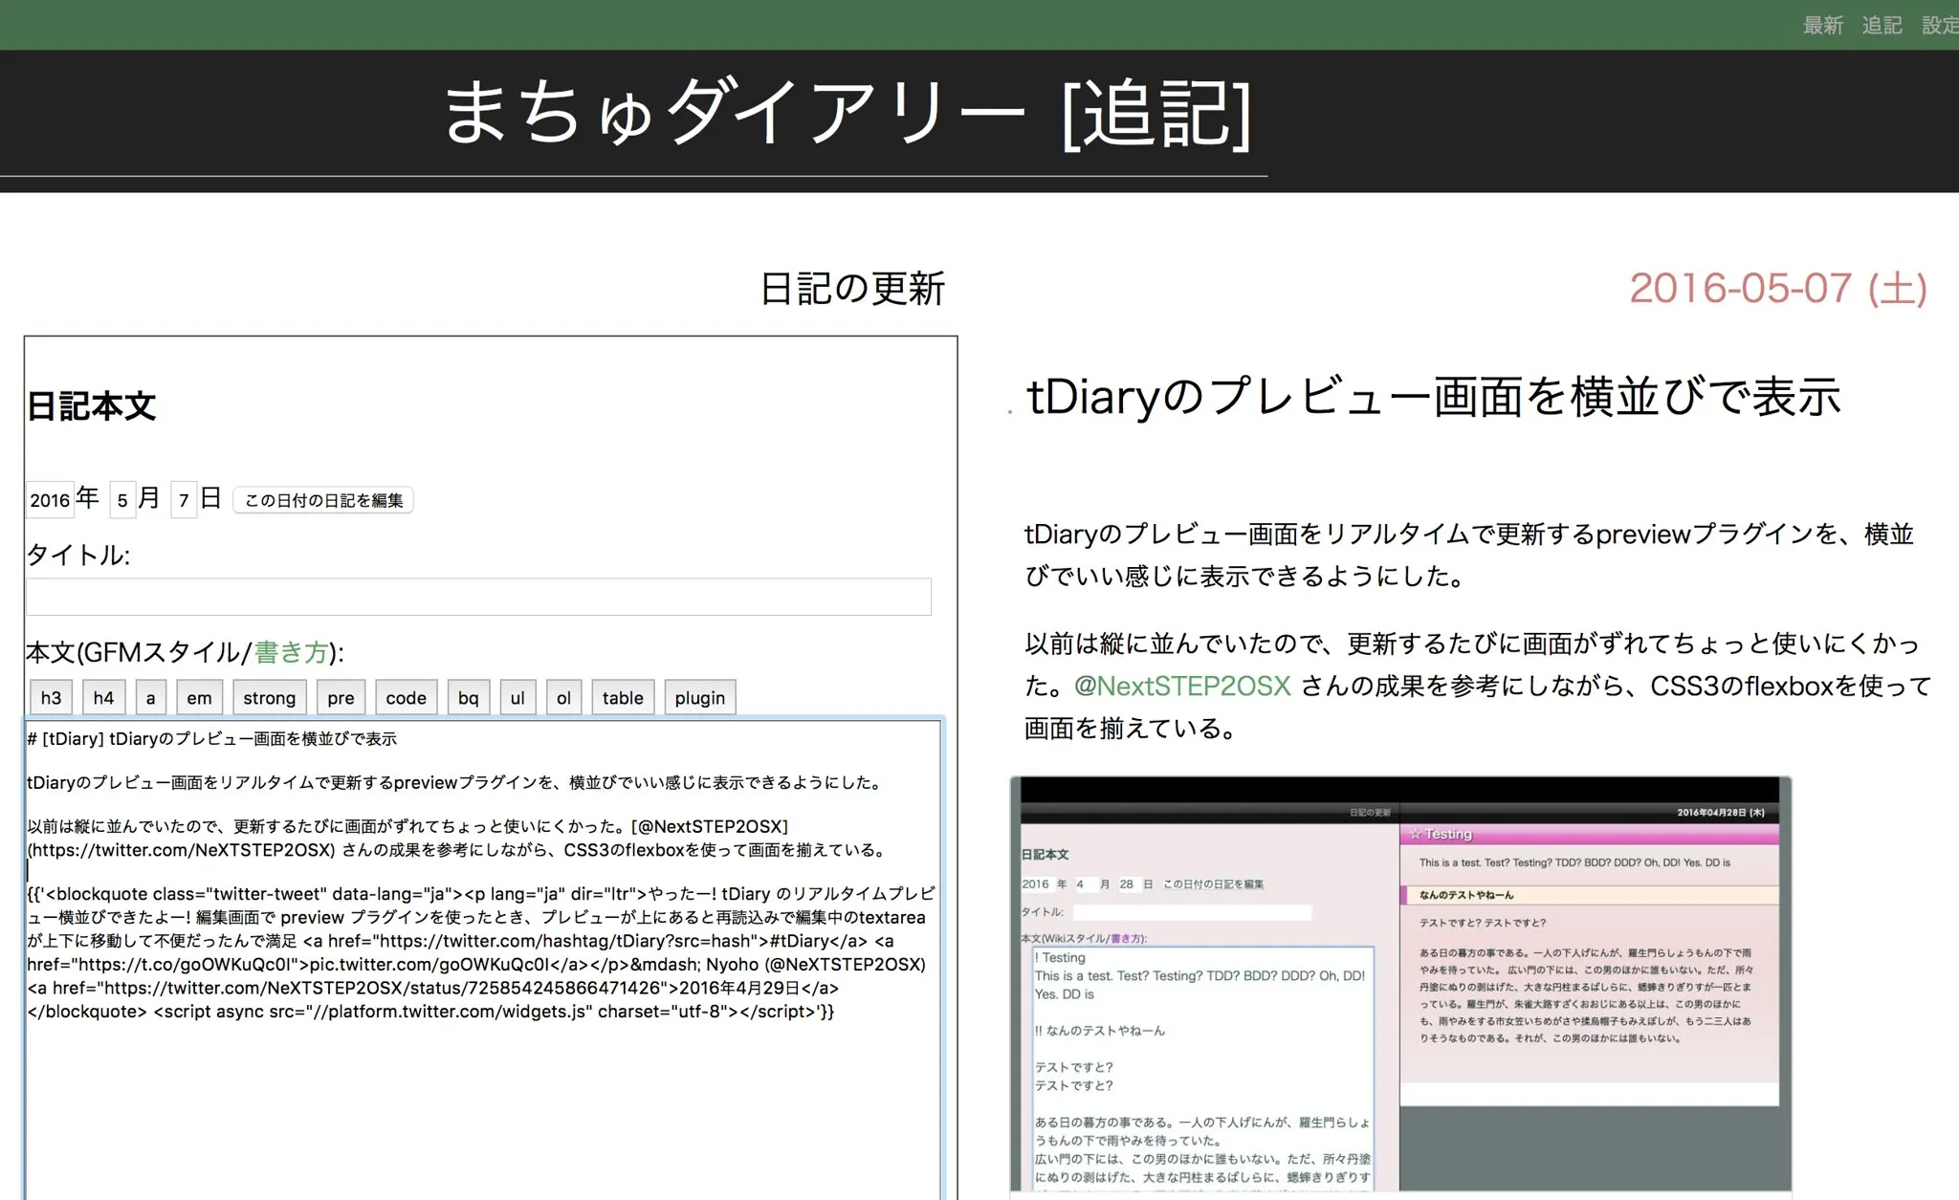Viewport: 1959px width, 1200px height.
Task: Click the anchor dot before the preview title
Action: pyautogui.click(x=1010, y=411)
